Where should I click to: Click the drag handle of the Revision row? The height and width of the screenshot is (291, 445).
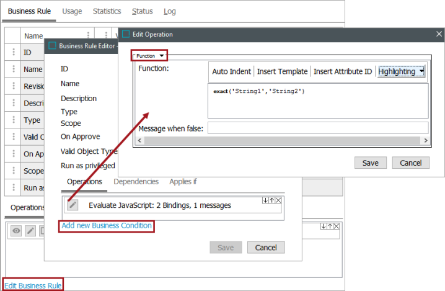click(14, 86)
